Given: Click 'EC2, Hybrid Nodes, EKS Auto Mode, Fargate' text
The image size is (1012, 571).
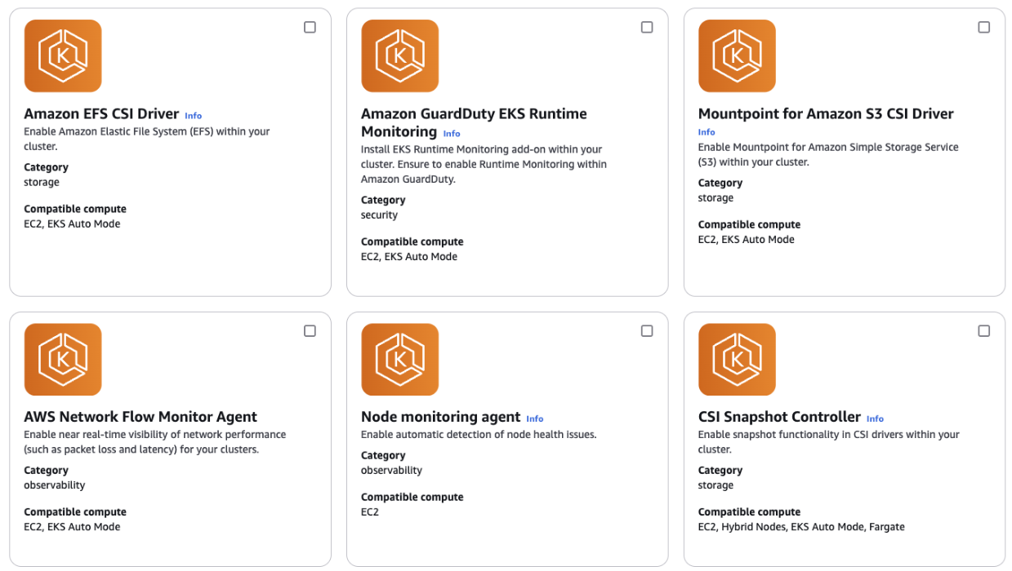Looking at the screenshot, I should coord(801,527).
